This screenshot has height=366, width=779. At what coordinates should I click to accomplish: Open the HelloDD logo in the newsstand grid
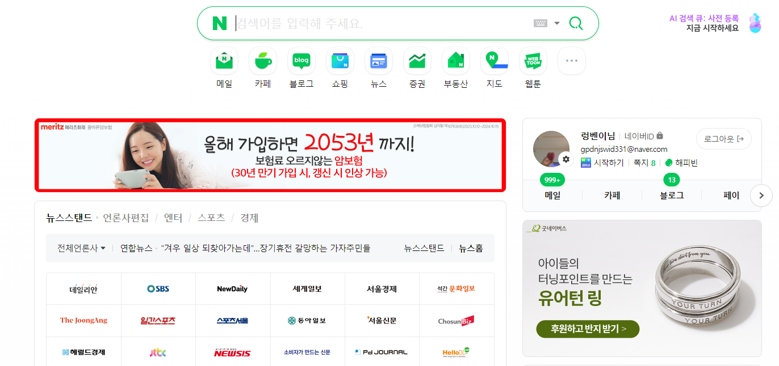click(x=456, y=352)
